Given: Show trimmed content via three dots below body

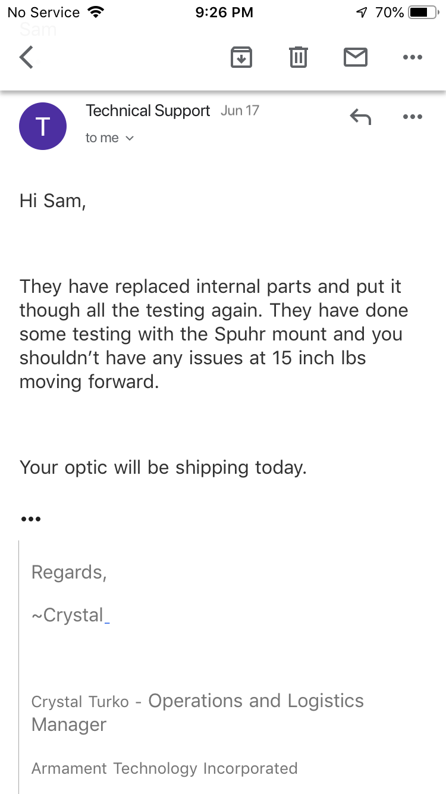Looking at the screenshot, I should tap(31, 519).
